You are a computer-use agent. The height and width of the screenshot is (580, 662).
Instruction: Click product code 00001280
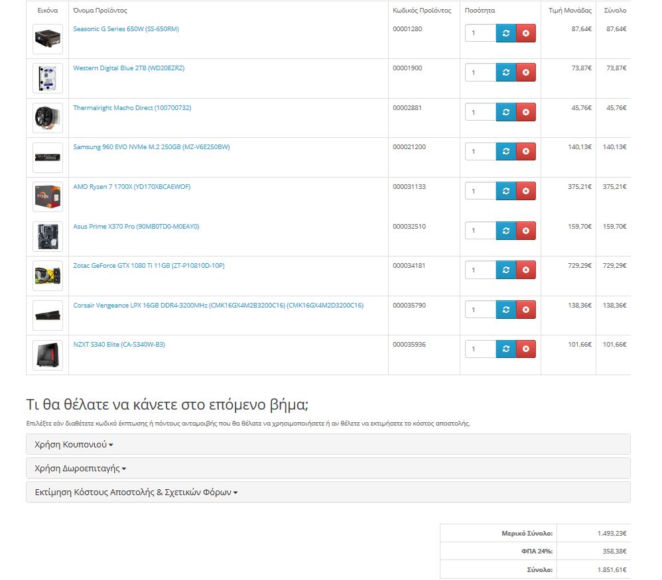[x=407, y=29]
